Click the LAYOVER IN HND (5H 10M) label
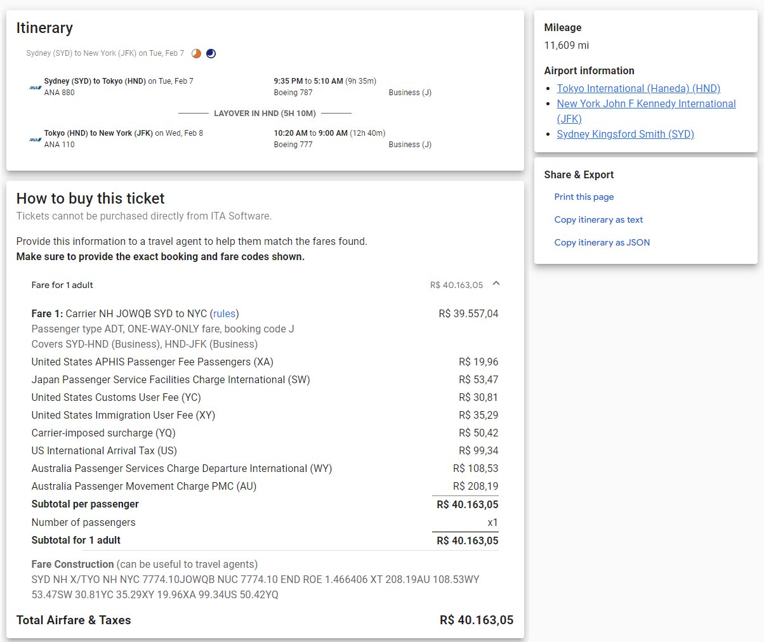Viewport: 764px width, 642px height. (x=265, y=113)
